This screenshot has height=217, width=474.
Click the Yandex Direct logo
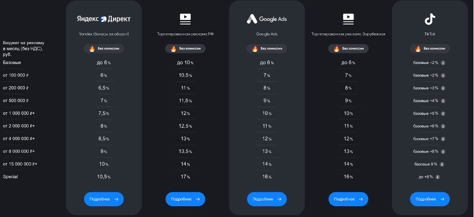pos(104,19)
